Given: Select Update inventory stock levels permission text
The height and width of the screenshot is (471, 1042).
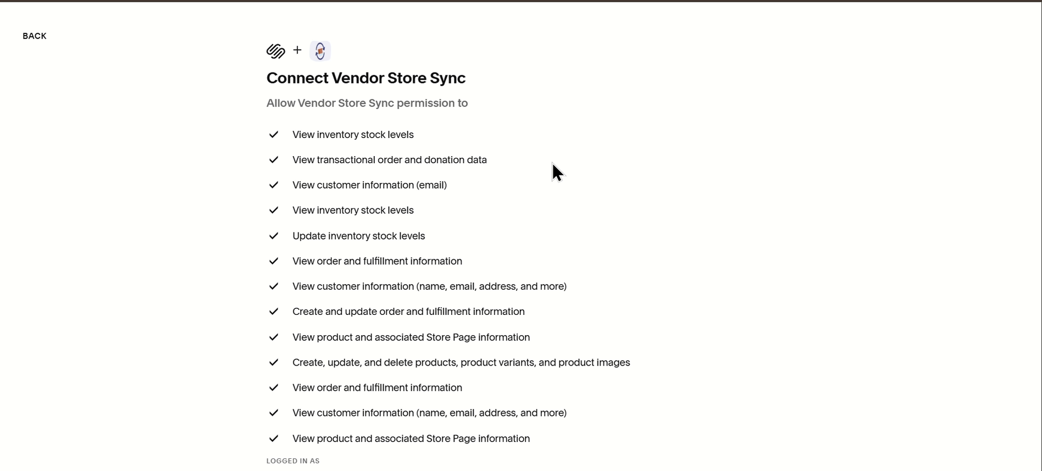Looking at the screenshot, I should pyautogui.click(x=359, y=236).
